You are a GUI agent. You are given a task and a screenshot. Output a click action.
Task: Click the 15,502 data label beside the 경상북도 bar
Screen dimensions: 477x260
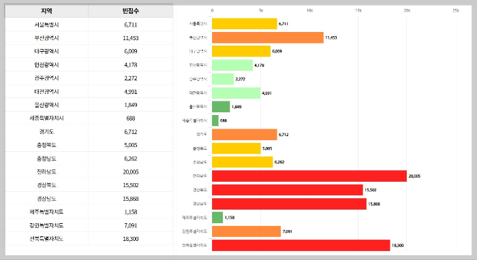(371, 190)
